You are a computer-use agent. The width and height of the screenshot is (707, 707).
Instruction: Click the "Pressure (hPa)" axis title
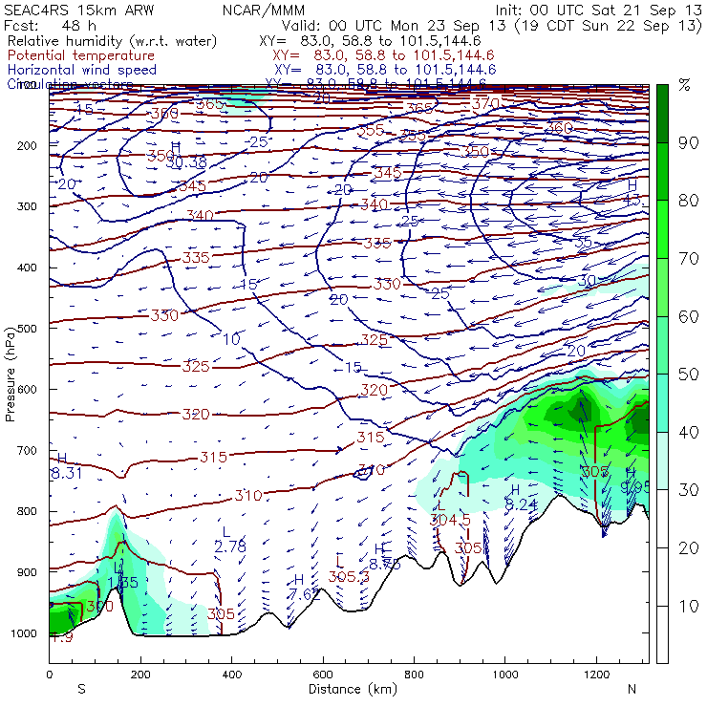click(x=10, y=375)
